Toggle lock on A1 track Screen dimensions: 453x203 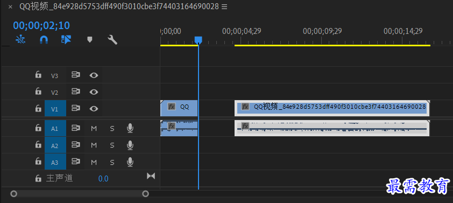point(38,128)
